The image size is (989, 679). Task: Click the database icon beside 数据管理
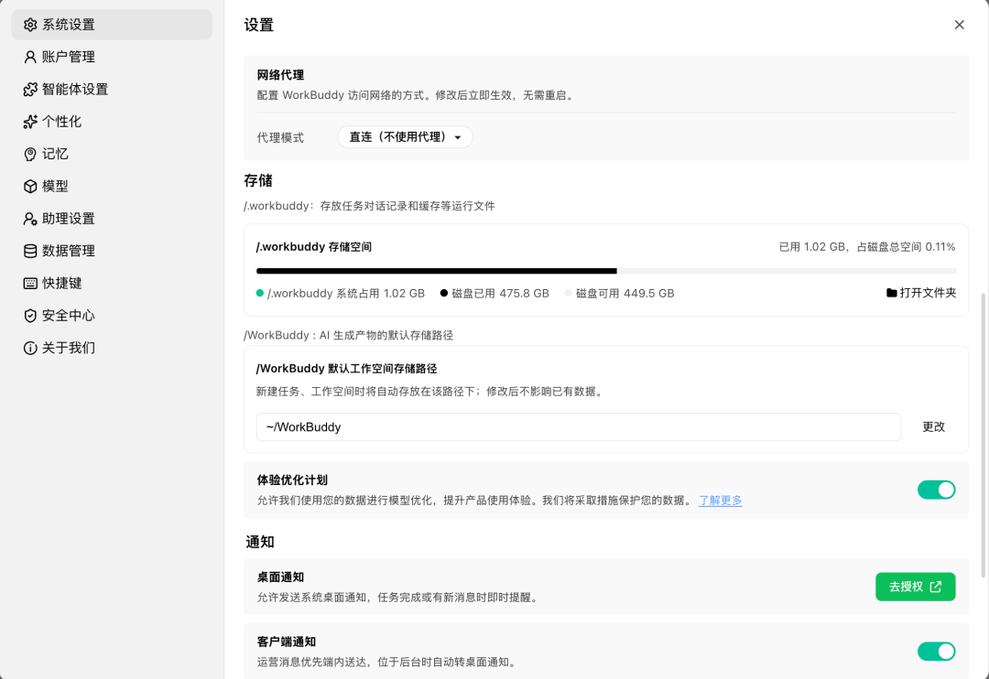(30, 251)
